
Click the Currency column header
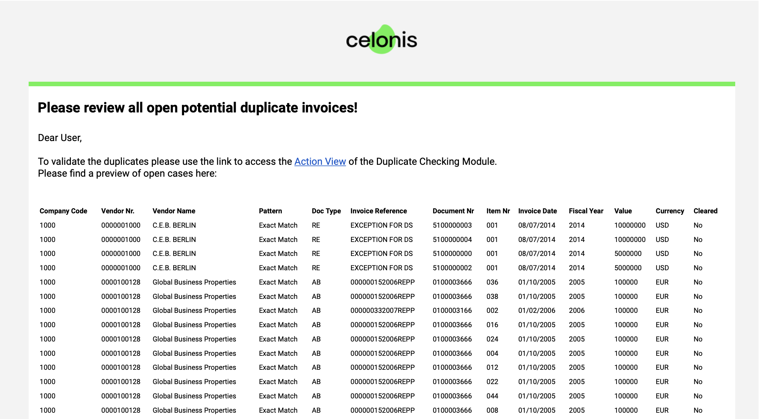pyautogui.click(x=670, y=211)
